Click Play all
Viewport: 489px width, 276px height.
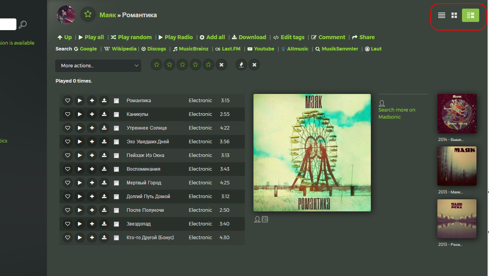click(91, 37)
